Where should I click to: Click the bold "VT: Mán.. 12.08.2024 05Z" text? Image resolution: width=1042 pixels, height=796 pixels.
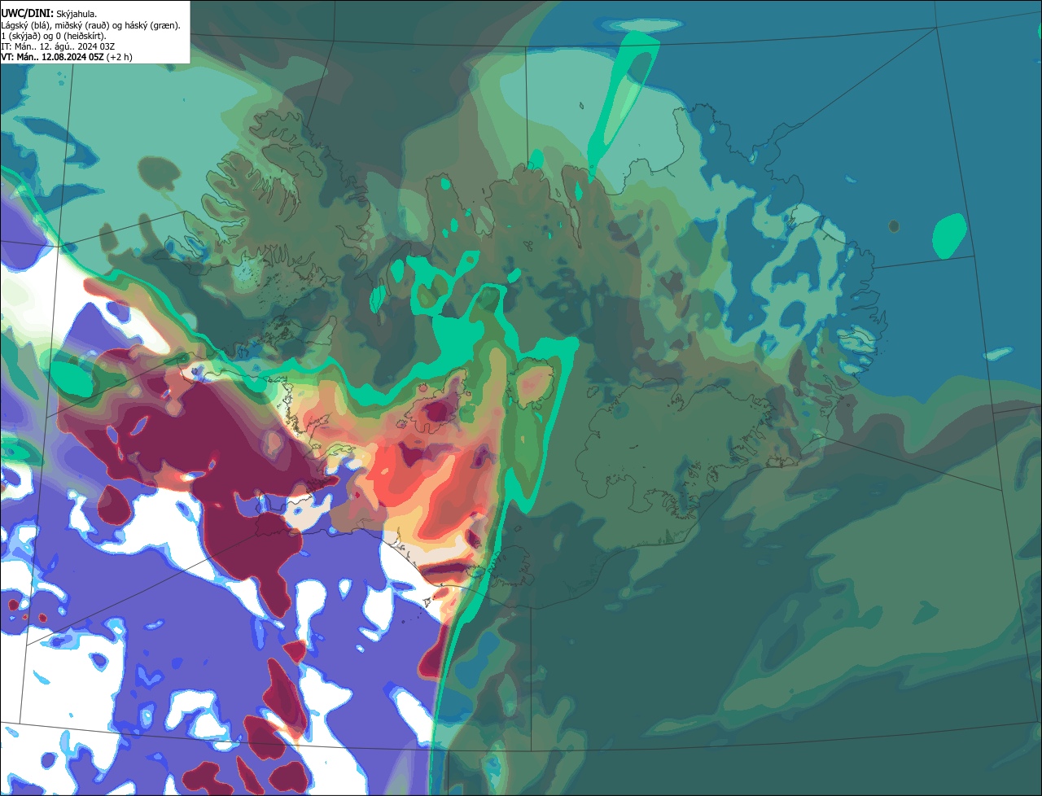coord(52,57)
